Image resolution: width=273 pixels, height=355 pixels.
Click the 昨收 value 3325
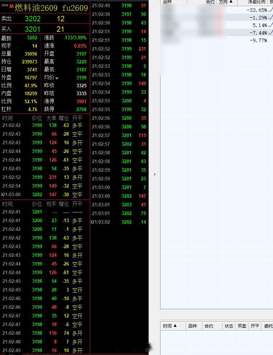click(81, 86)
